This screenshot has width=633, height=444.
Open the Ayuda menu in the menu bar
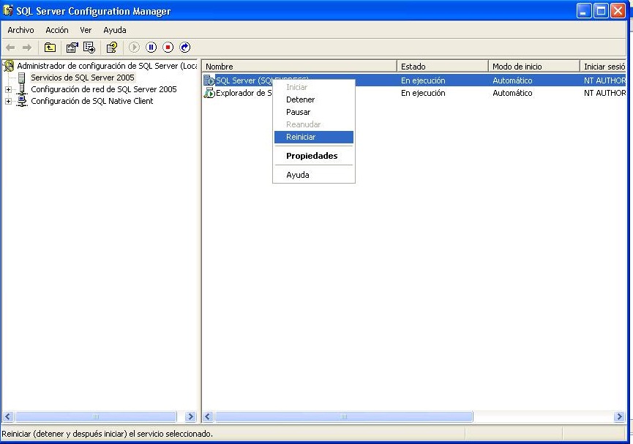pyautogui.click(x=115, y=30)
